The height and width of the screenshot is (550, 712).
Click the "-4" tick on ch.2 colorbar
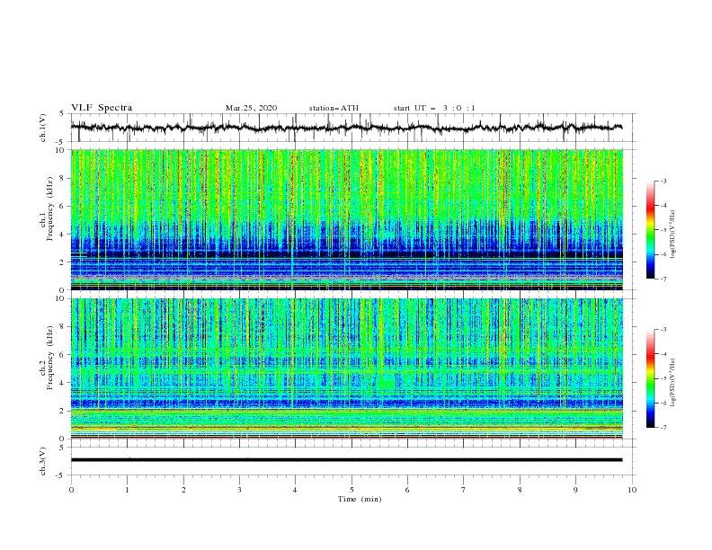[663, 354]
